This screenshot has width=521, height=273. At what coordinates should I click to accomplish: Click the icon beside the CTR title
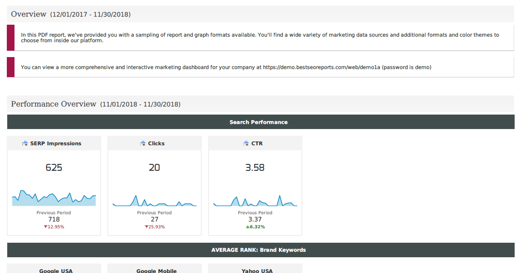coord(246,144)
